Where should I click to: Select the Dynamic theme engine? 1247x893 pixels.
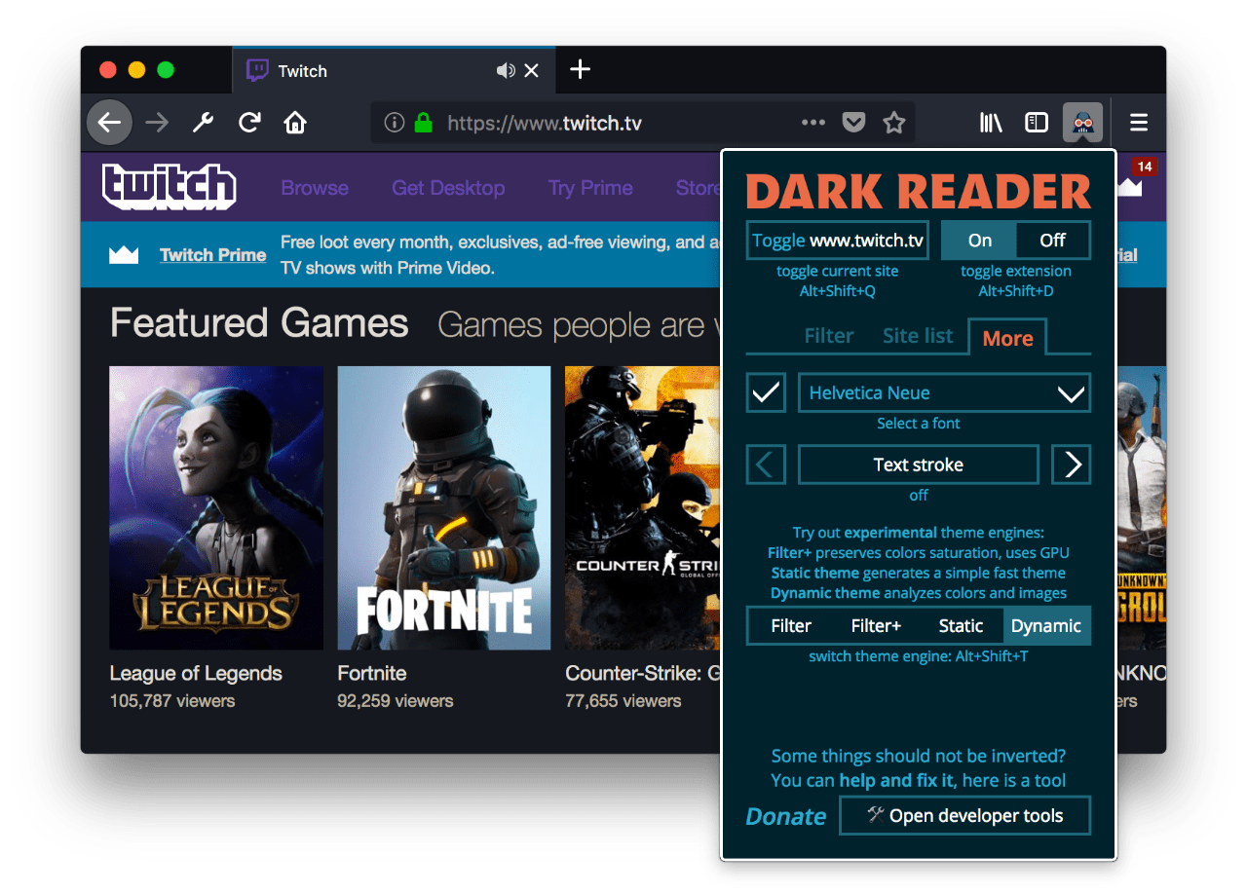pos(1046,626)
